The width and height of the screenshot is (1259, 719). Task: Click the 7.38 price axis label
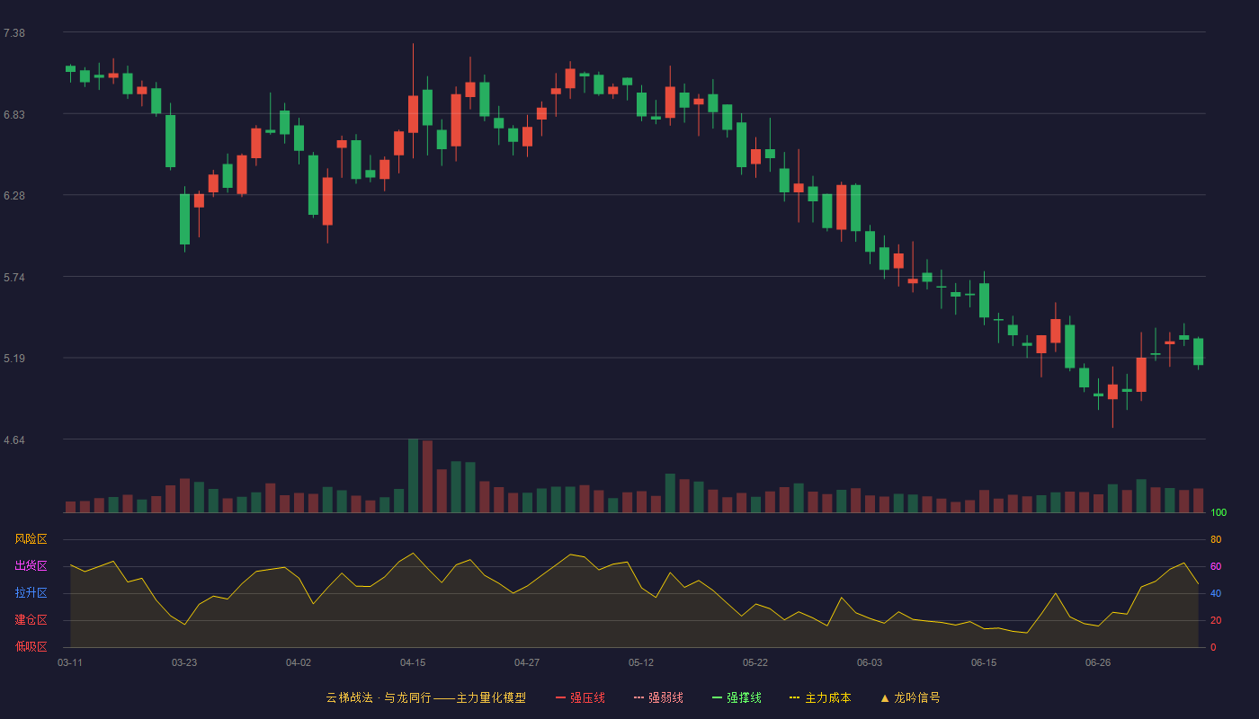coord(14,33)
